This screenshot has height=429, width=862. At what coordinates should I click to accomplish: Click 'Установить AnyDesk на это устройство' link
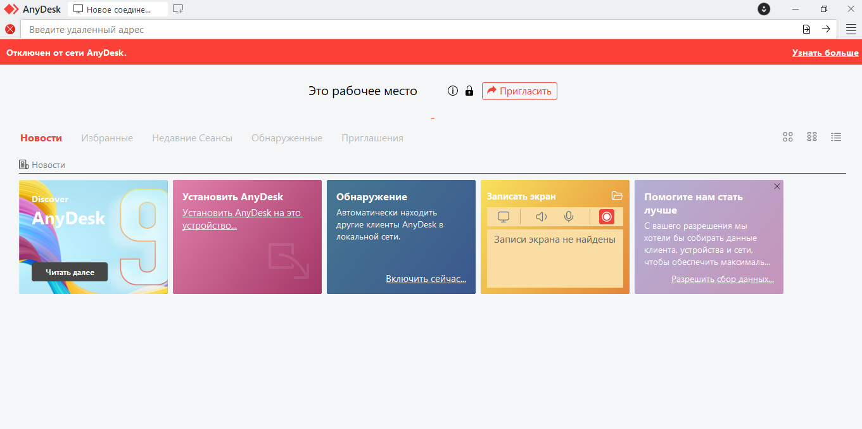point(243,219)
